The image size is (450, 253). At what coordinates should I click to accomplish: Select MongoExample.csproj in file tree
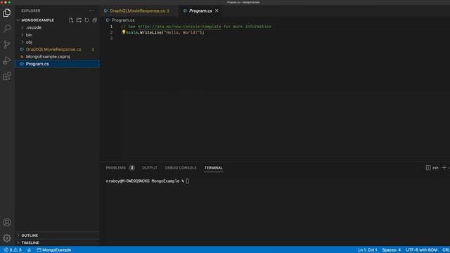[x=57, y=56]
